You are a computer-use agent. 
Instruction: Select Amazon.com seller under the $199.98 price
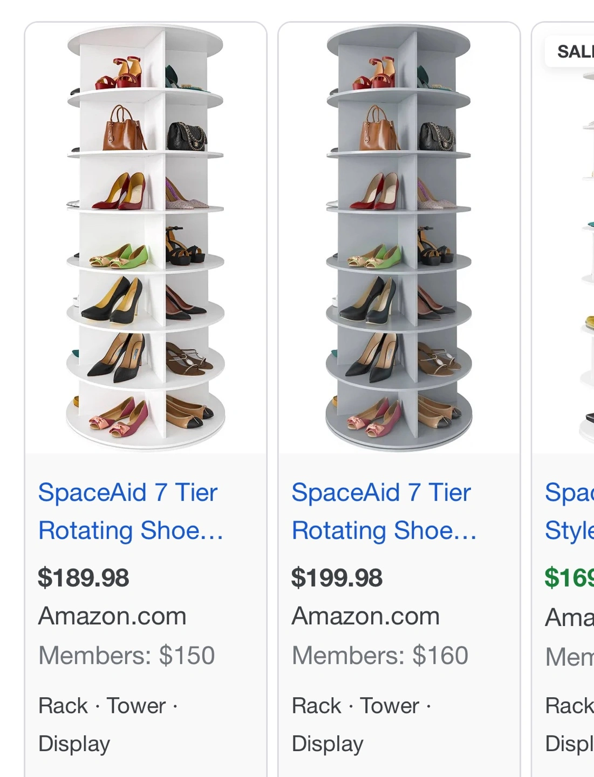366,616
